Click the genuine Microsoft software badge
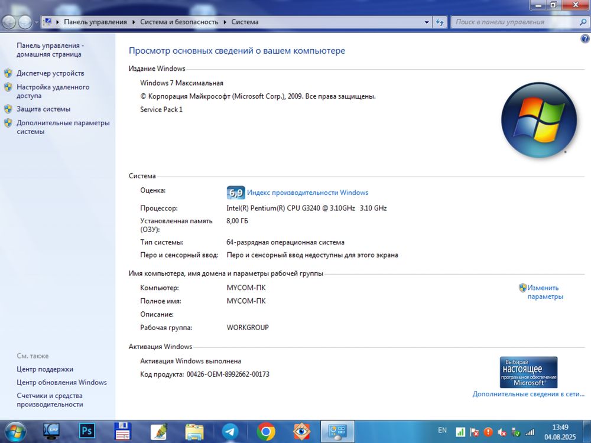Image resolution: width=591 pixels, height=443 pixels. tap(528, 372)
